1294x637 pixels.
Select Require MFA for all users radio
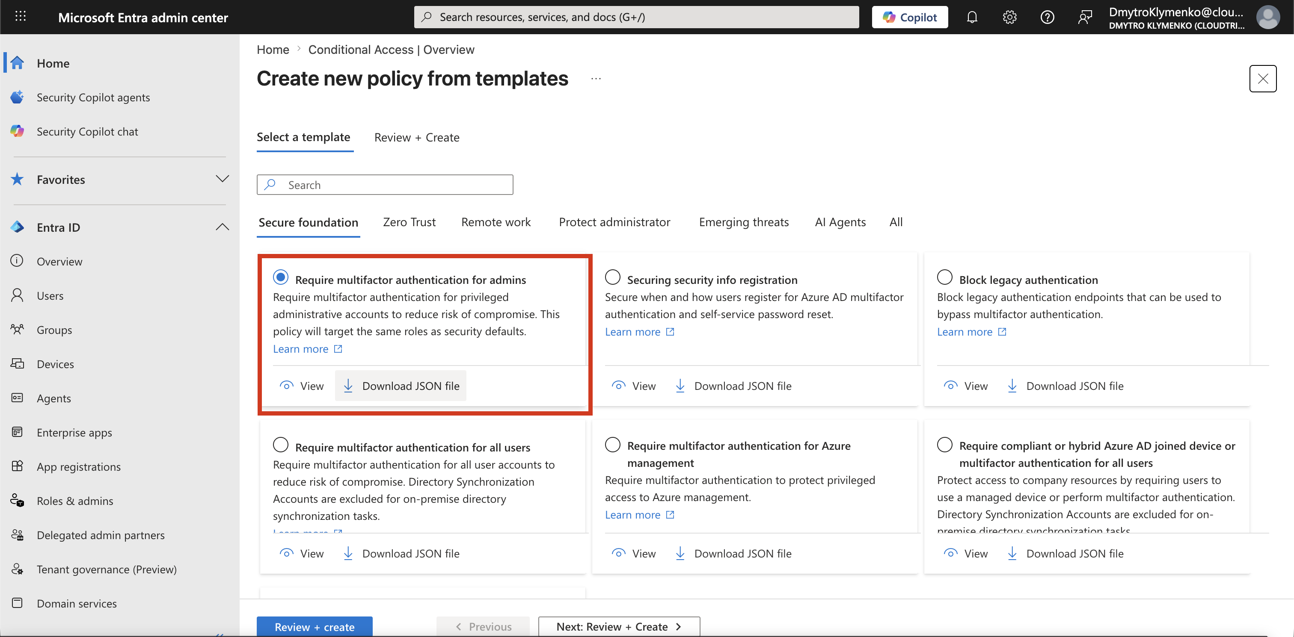click(x=280, y=445)
